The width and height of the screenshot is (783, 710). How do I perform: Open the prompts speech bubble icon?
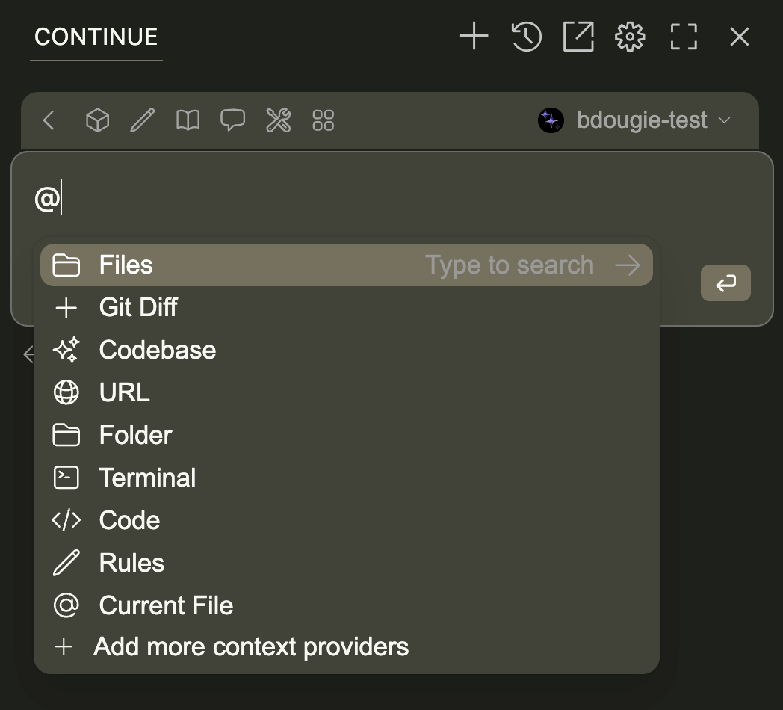(x=232, y=120)
